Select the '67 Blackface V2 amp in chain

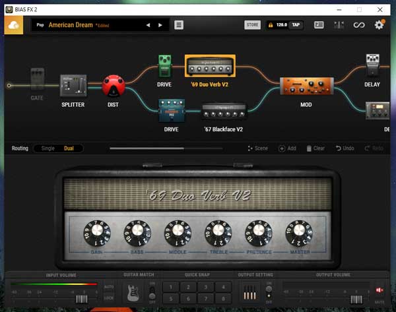[x=224, y=111]
